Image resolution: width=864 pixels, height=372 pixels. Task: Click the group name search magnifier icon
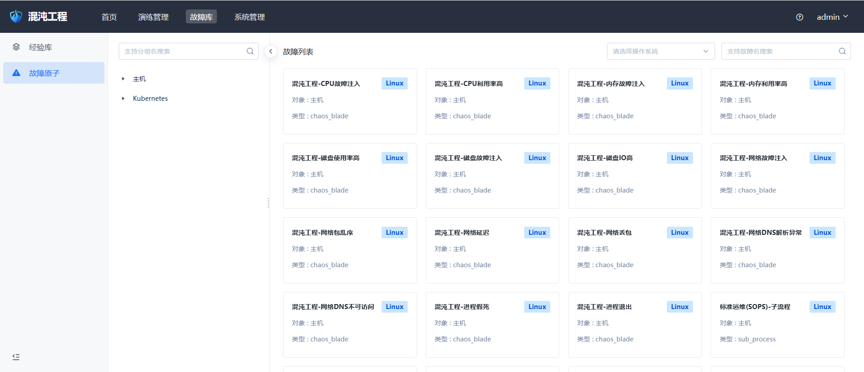point(250,51)
